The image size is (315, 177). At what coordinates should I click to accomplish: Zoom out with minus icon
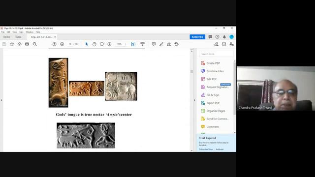pyautogui.click(x=102, y=44)
